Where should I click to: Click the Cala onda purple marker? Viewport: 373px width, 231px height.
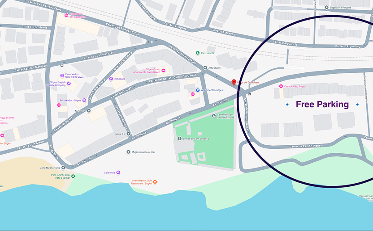coord(118,172)
